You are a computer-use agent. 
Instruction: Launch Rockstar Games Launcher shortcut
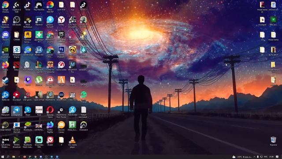[28, 37]
